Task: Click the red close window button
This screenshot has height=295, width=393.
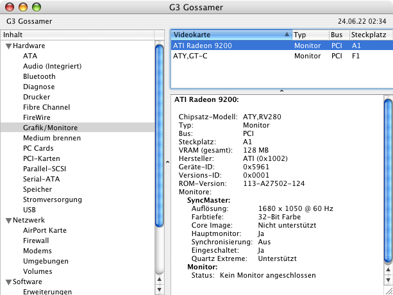Action: pos(10,7)
